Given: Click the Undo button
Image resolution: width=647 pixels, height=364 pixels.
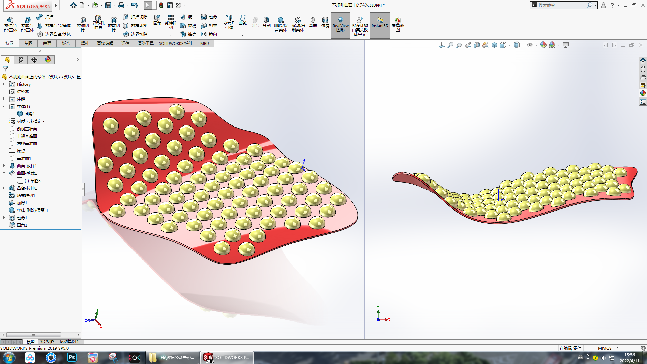Looking at the screenshot, I should [x=134, y=5].
